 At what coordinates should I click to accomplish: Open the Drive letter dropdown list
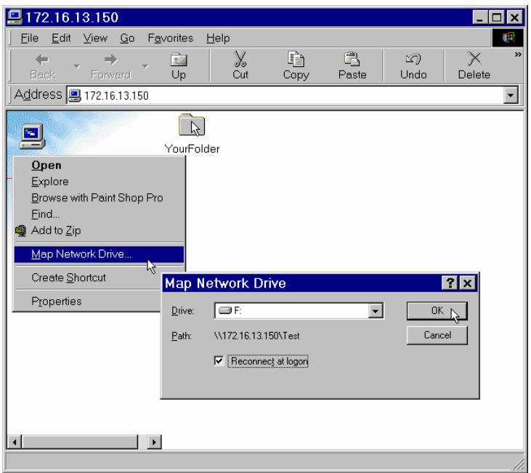coord(376,310)
